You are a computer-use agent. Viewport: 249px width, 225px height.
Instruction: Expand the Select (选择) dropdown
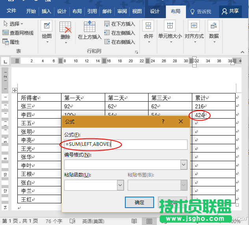click(13, 24)
